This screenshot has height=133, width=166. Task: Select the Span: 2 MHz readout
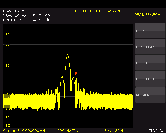point(115,131)
